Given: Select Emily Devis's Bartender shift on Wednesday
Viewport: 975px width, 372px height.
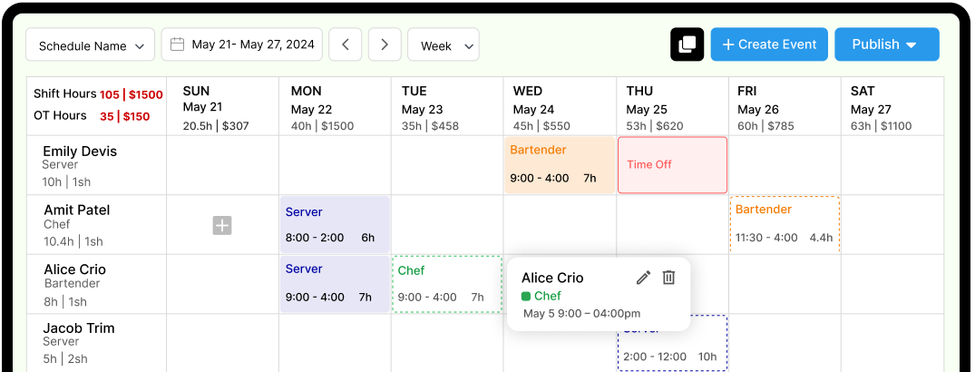Looking at the screenshot, I should coord(559,164).
